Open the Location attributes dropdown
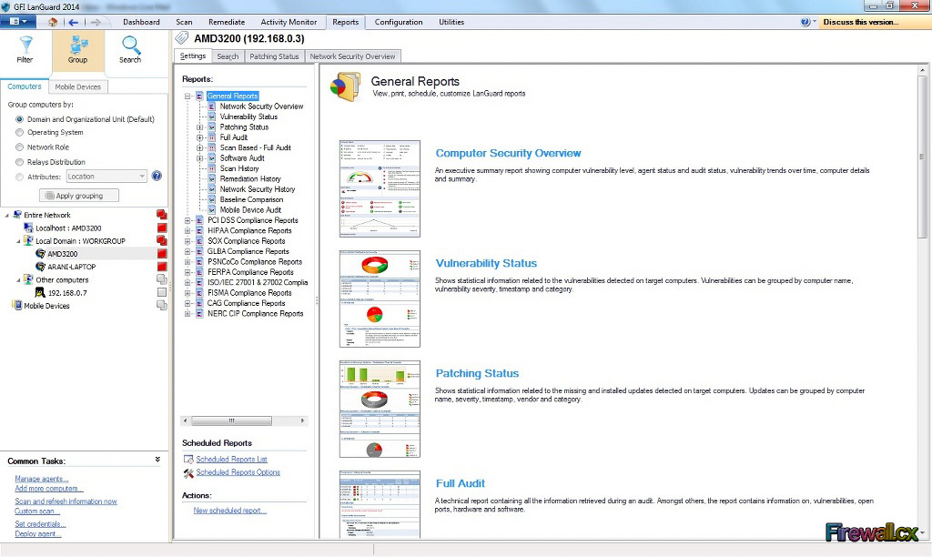This screenshot has width=932, height=557. (x=106, y=176)
